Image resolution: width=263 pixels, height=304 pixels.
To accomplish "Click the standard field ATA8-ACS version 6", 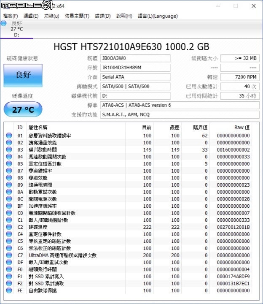I will pos(180,105).
